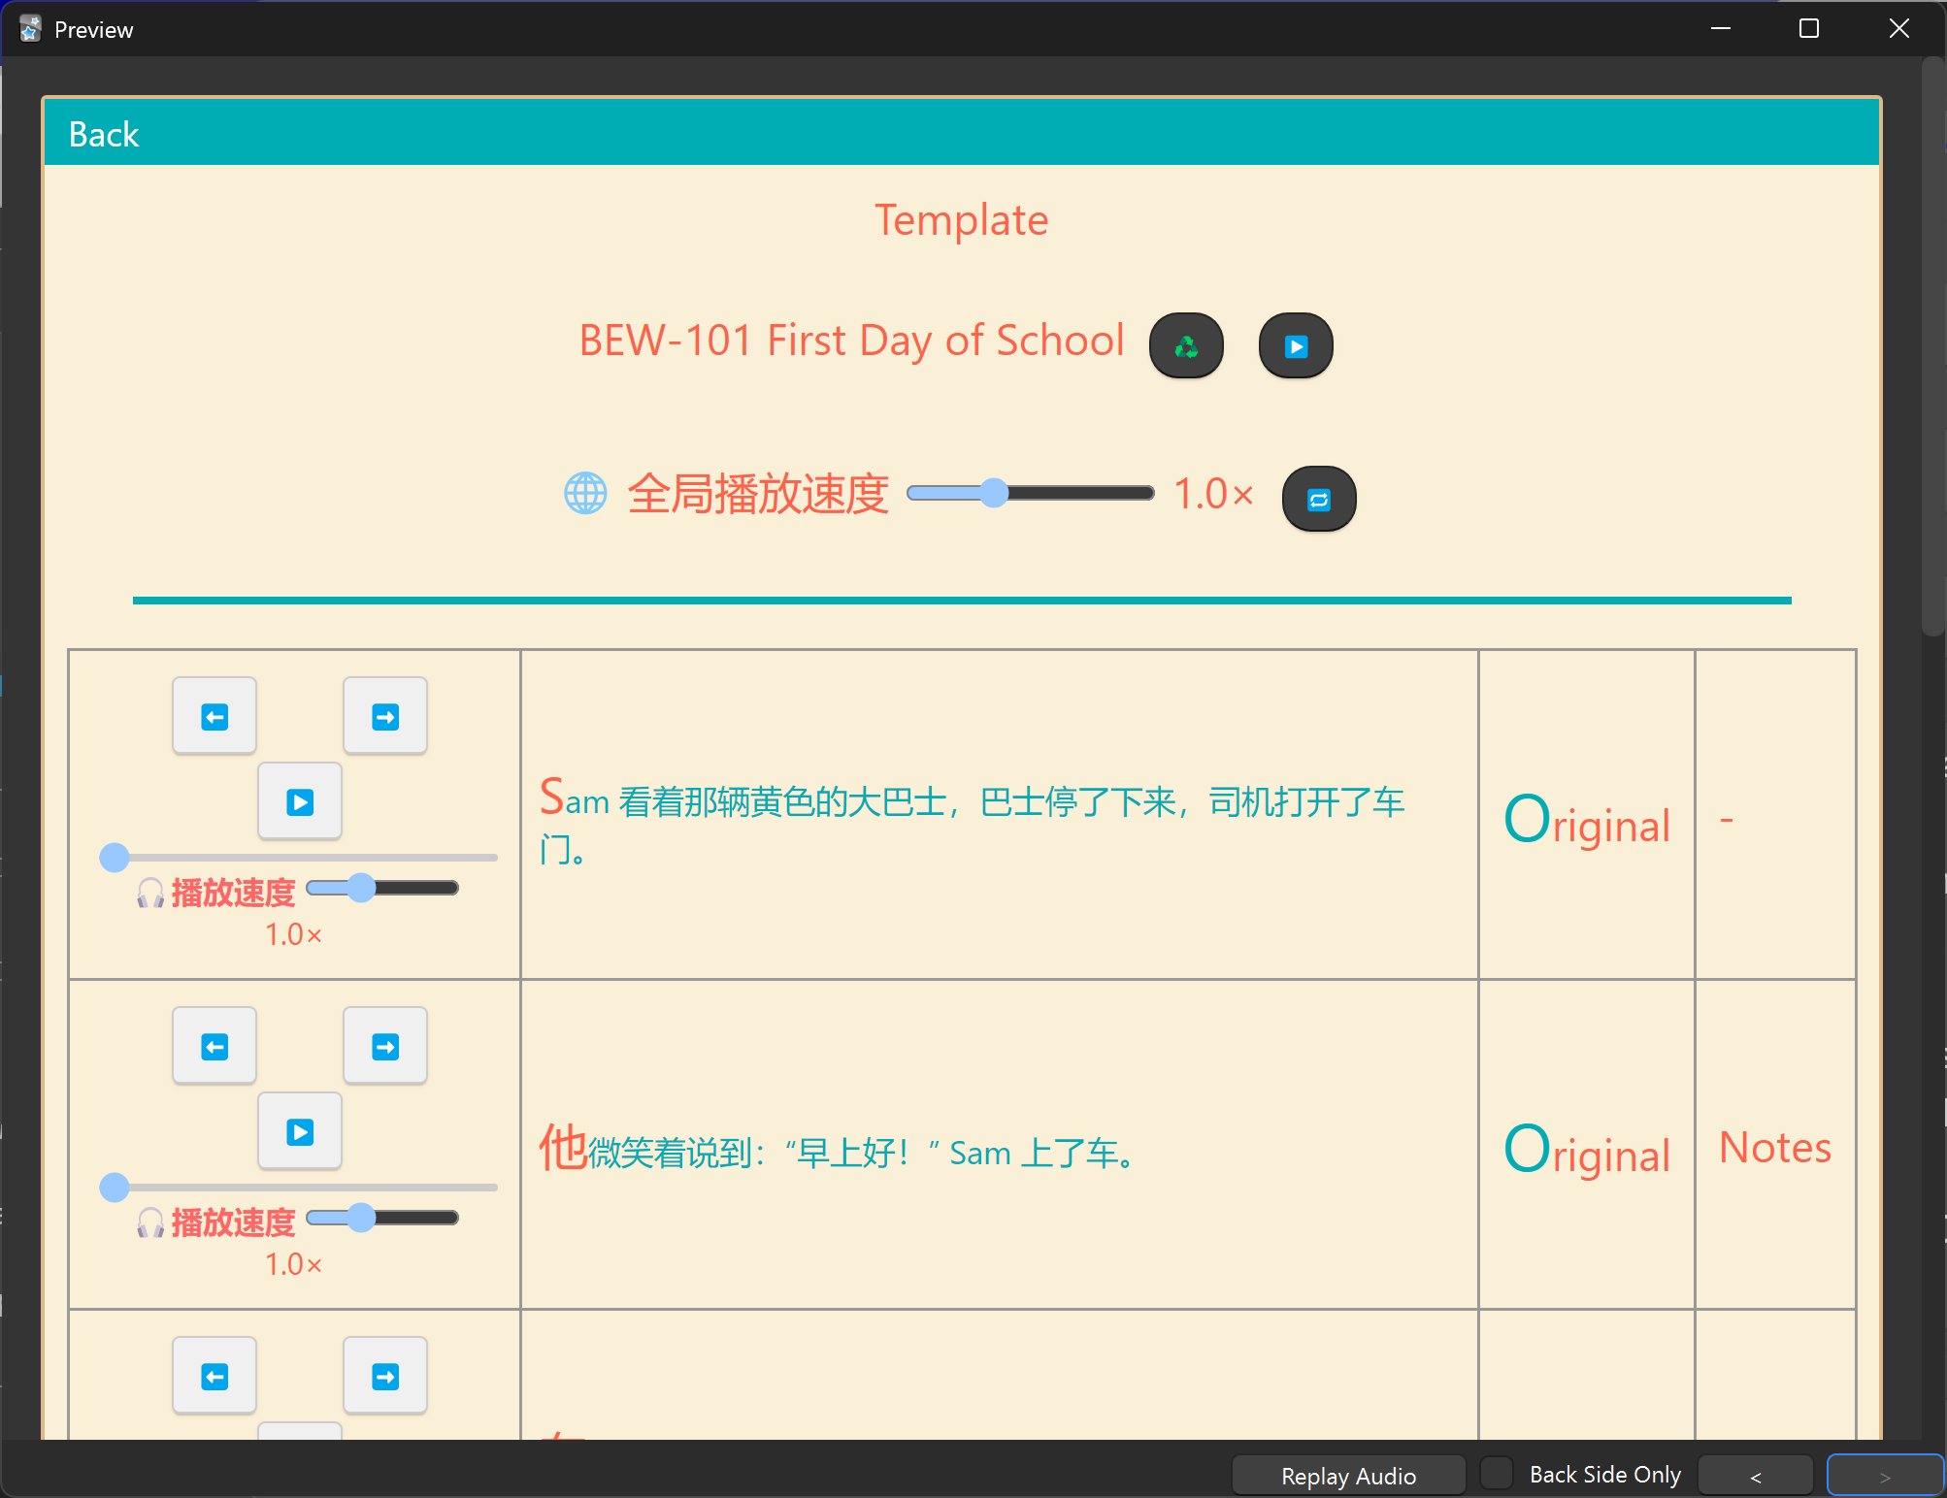The image size is (1947, 1498).
Task: Click the audio progress bar in first row
Action: (x=300, y=857)
